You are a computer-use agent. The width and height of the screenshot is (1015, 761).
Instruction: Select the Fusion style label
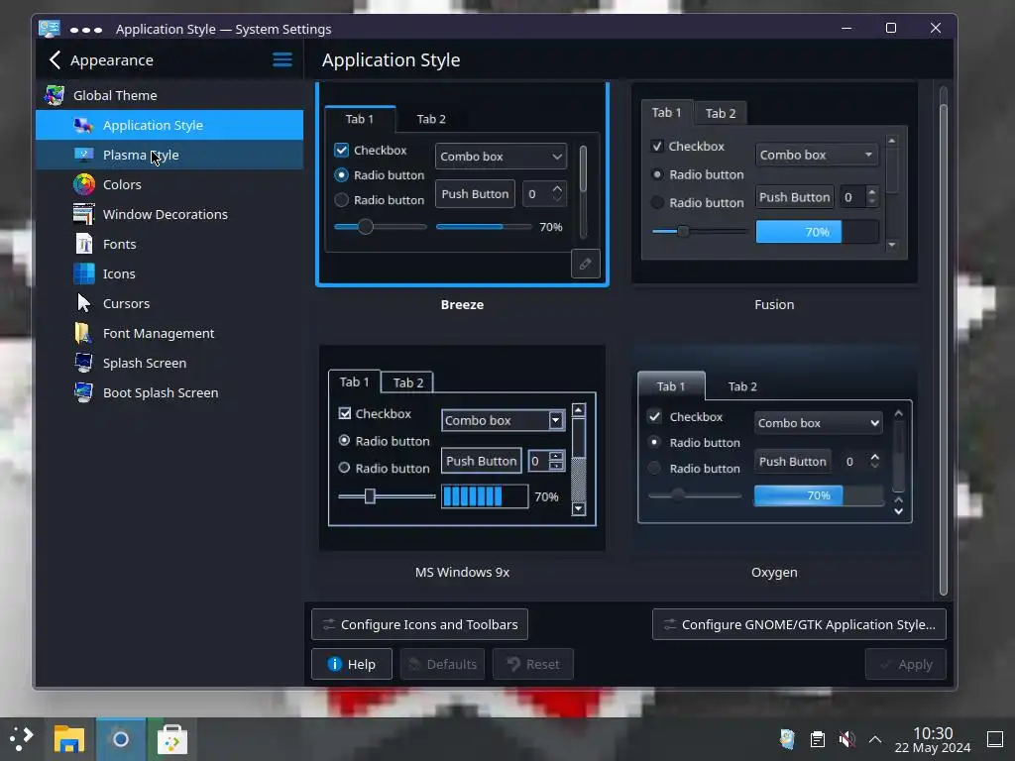point(774,304)
